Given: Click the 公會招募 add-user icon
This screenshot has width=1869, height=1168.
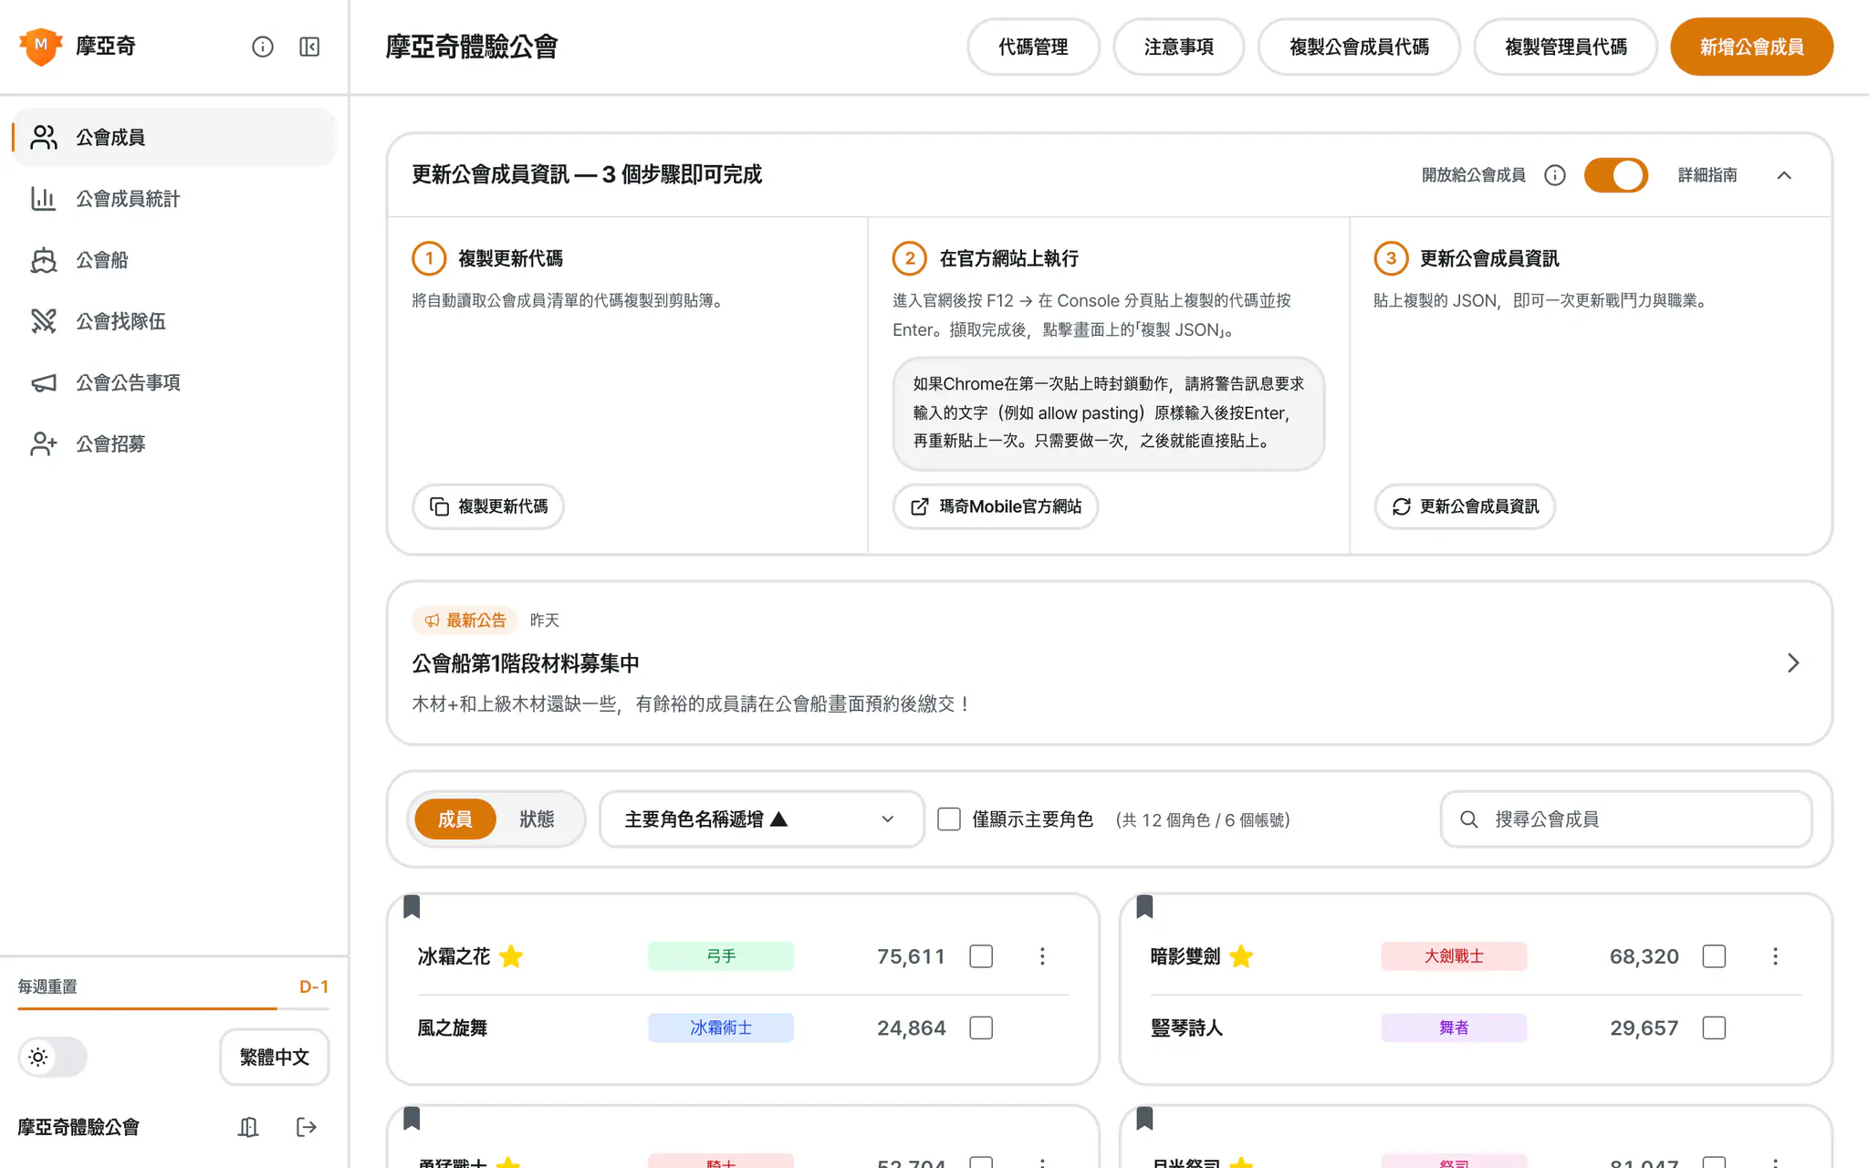Looking at the screenshot, I should (x=44, y=443).
